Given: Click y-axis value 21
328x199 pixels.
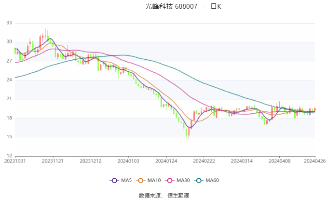Looking at the screenshot, I should (9, 99).
